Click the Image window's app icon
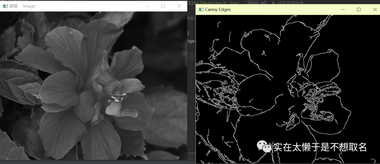The height and width of the screenshot is (164, 380). pyautogui.click(x=5, y=6)
